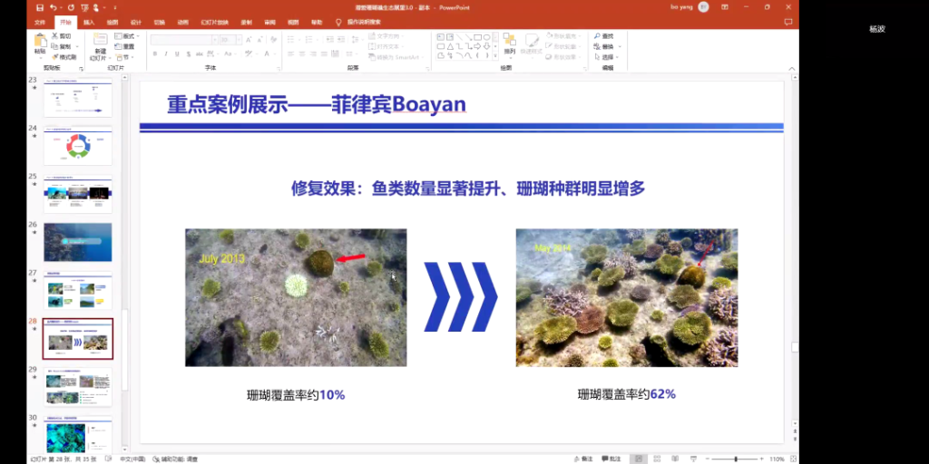
Task: Activate Format Painter (格式刷)
Action: [64, 57]
